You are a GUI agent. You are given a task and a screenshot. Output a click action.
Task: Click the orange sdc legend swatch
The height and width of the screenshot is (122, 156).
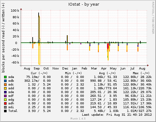click(5, 85)
